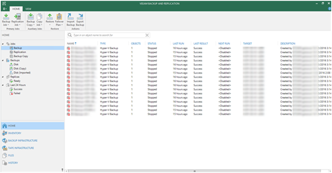Sort by the TYPE column header

coord(103,43)
